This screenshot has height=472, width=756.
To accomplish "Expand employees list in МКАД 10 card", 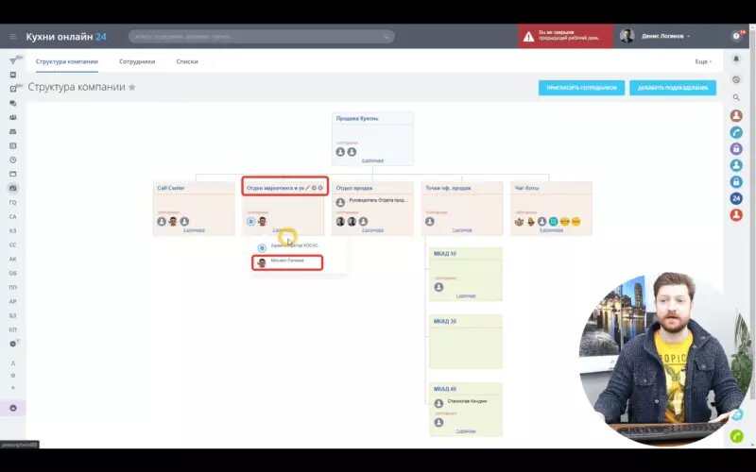I will 466,295.
